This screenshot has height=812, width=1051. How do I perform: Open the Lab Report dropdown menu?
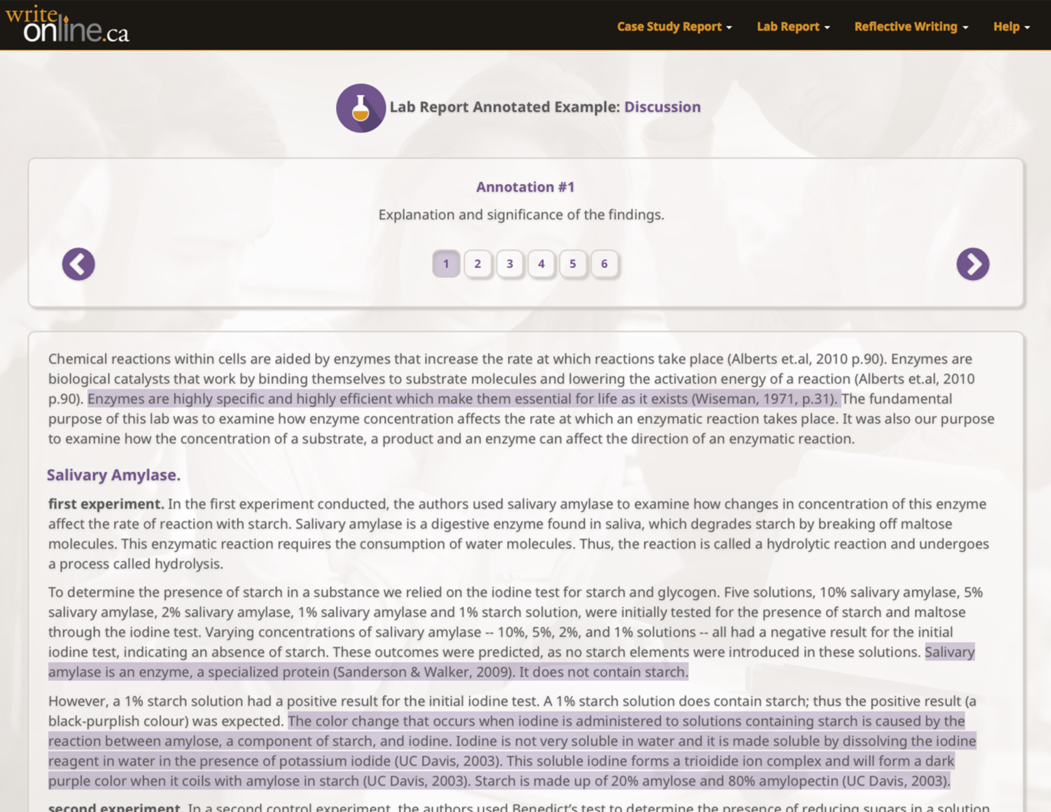(x=793, y=27)
